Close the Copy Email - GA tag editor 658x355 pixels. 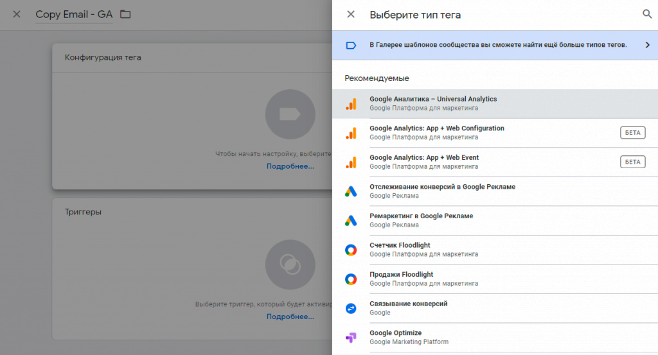[16, 14]
